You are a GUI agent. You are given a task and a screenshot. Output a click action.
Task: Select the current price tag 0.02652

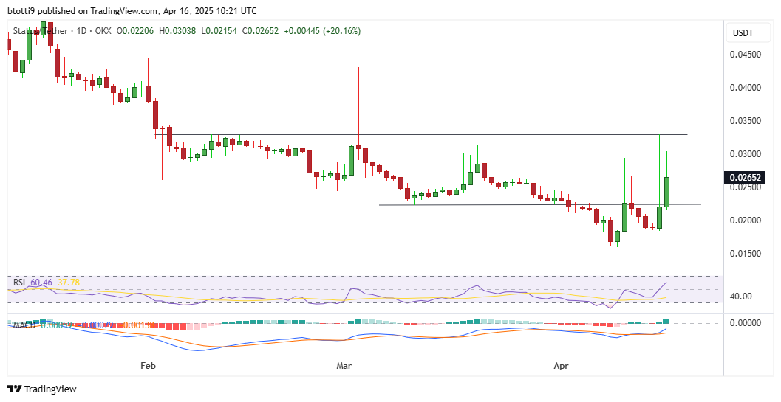click(x=746, y=177)
